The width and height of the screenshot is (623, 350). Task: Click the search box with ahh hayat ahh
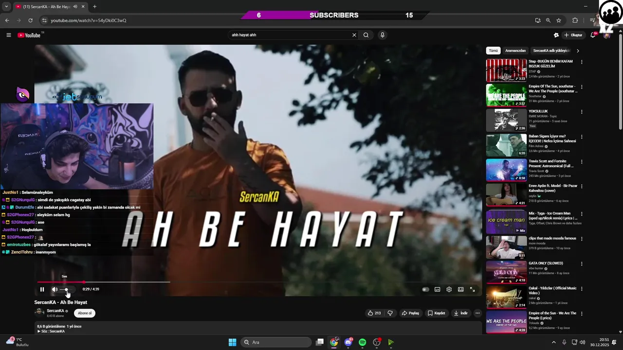tap(290, 35)
